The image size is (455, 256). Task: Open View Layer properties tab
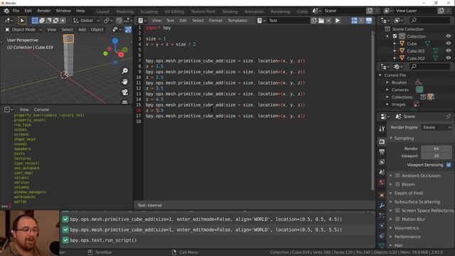382,162
